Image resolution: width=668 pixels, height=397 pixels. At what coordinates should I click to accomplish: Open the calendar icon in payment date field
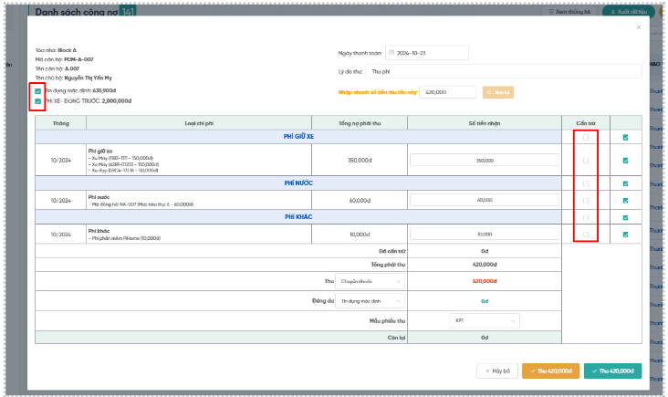pyautogui.click(x=391, y=53)
